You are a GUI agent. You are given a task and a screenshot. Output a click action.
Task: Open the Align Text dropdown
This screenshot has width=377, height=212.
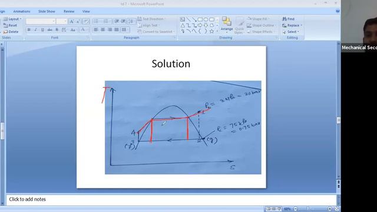tap(149, 25)
